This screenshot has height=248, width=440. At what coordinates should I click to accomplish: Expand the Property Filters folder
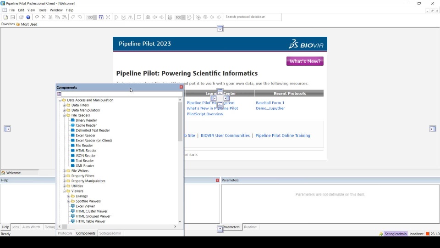tap(64, 176)
